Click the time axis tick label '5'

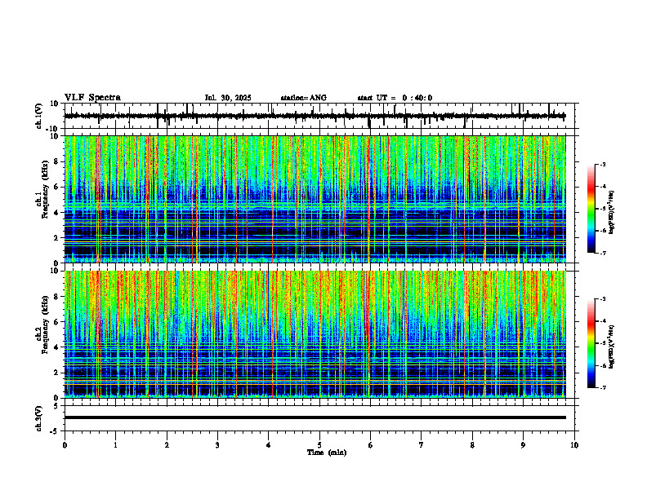pos(319,445)
